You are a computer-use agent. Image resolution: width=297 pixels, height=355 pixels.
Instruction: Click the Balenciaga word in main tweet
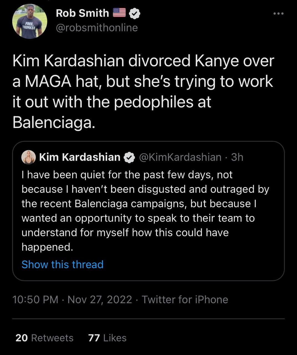pyautogui.click(x=53, y=122)
